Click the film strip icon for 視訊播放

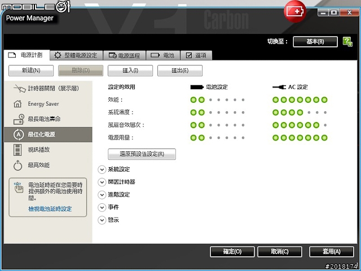click(17, 150)
